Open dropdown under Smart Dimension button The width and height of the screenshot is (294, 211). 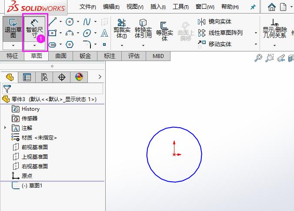click(x=34, y=45)
